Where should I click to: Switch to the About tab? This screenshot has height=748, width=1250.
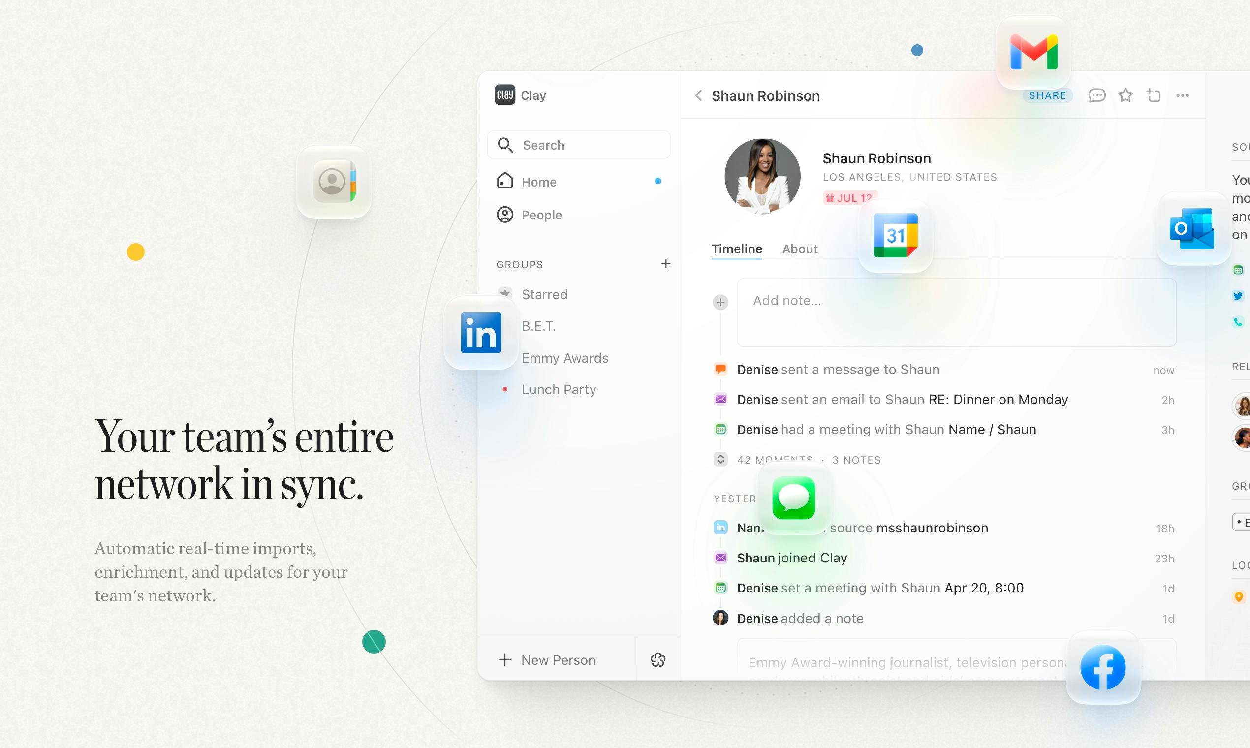point(800,249)
